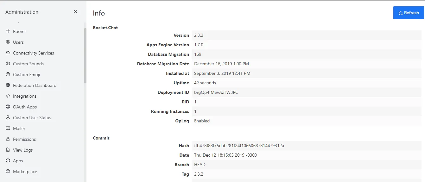The image size is (425, 182).
Task: Click the Custom User Status person icon
Action: (8, 118)
